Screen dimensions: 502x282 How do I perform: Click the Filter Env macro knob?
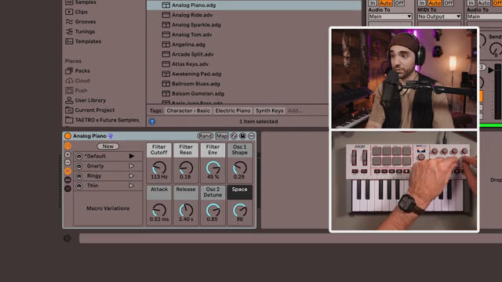[213, 168]
